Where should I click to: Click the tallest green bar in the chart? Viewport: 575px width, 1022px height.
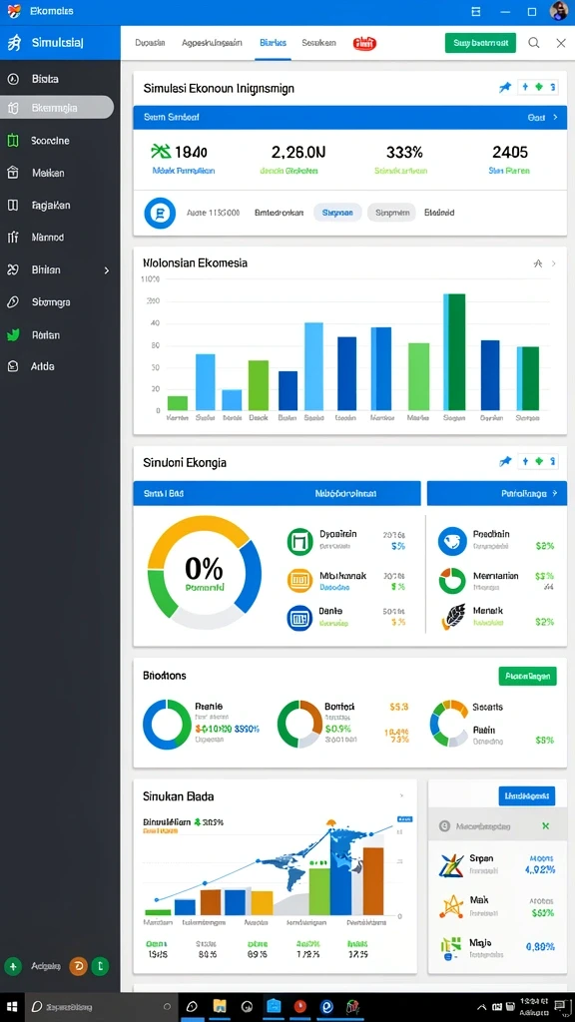pyautogui.click(x=455, y=352)
